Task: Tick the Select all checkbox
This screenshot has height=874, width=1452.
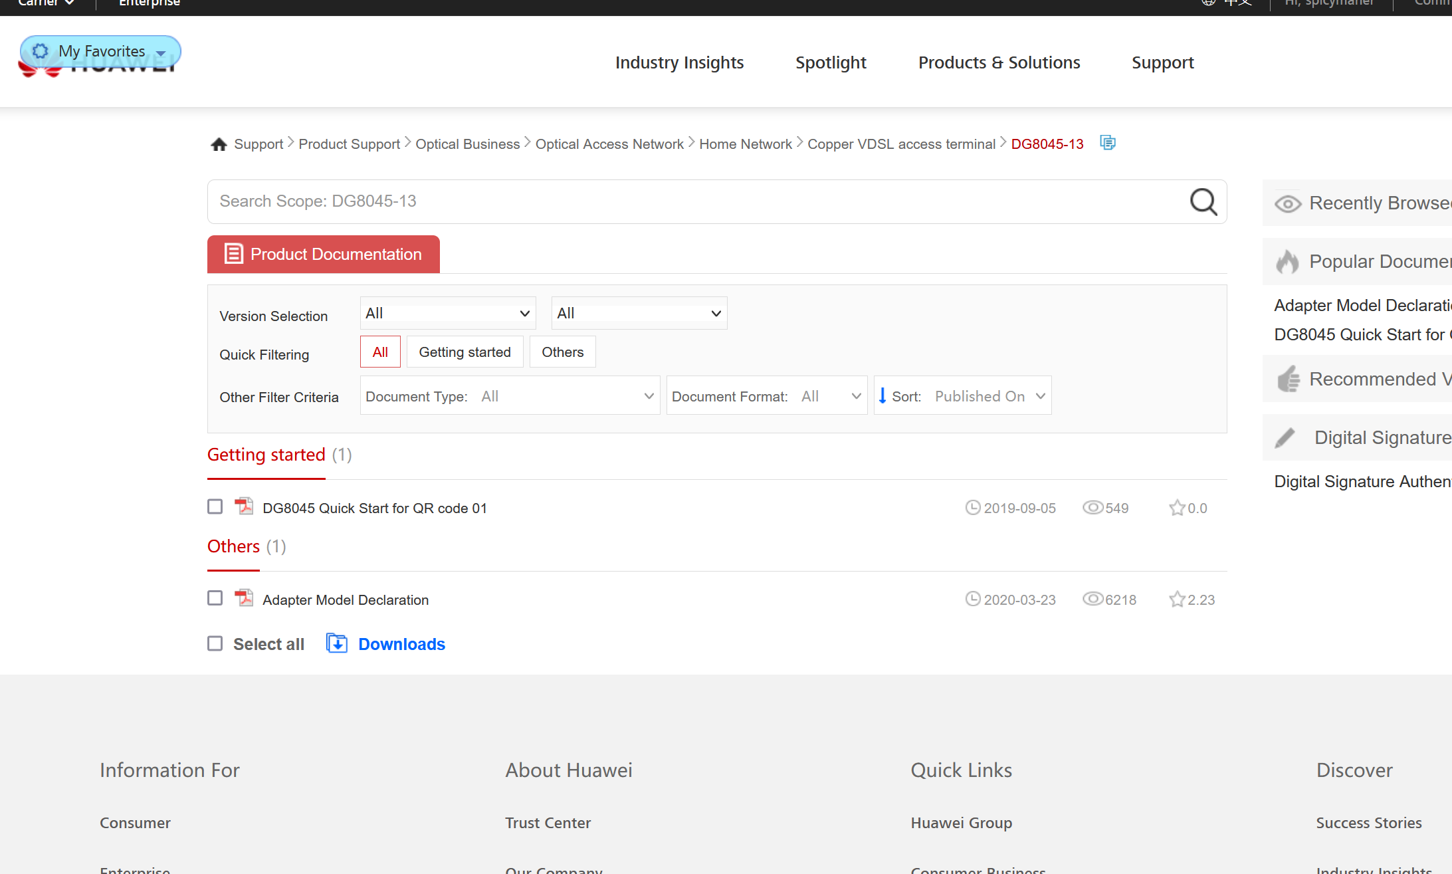Action: tap(215, 643)
